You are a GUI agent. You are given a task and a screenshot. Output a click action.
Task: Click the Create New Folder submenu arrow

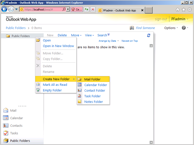pyautogui.click(x=74, y=79)
